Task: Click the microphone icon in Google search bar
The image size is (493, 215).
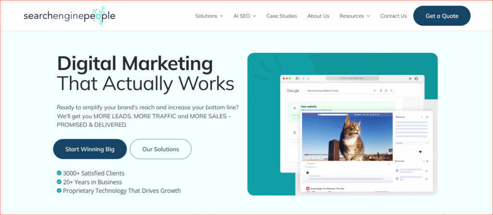Action: click(x=380, y=90)
